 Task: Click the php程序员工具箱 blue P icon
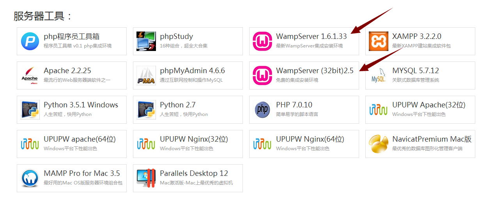30,41
